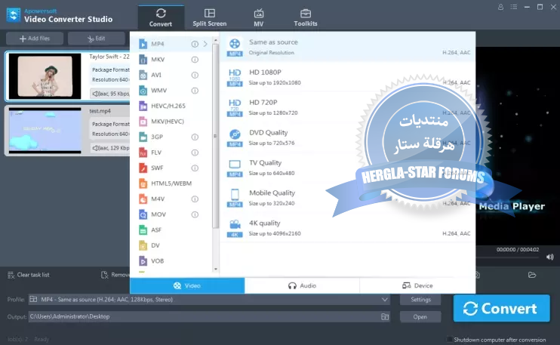Click the MP4 format file icon
Screen dimensions: 560x345
[143, 44]
